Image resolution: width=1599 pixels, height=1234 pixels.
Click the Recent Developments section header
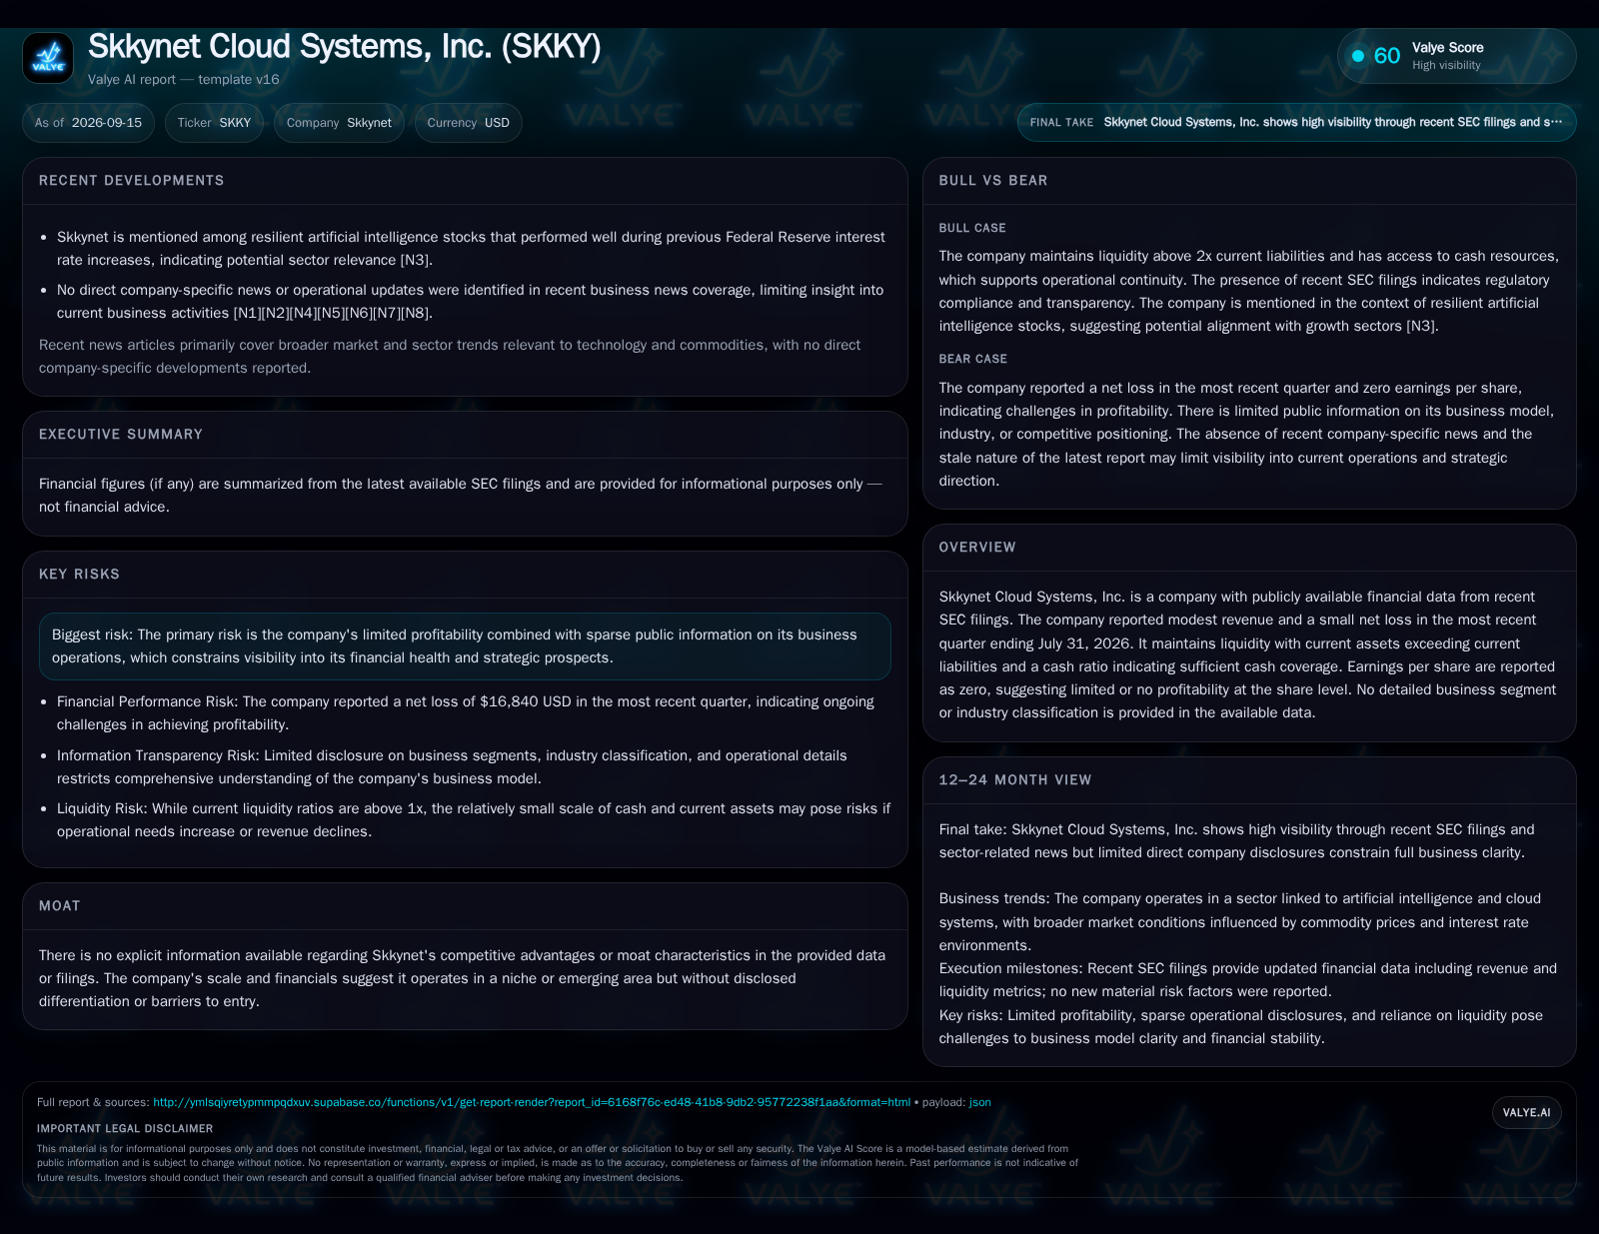tap(132, 181)
